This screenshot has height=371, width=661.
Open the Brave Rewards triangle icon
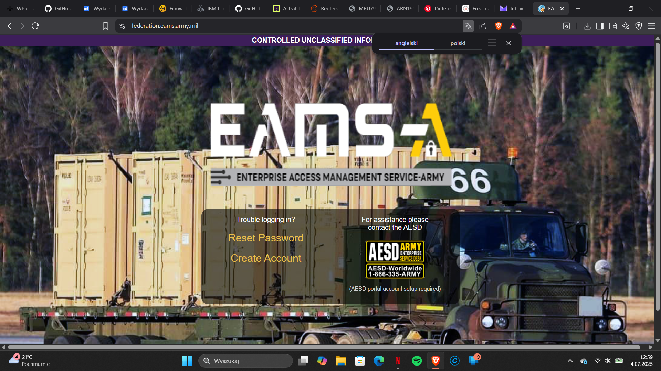tap(513, 26)
